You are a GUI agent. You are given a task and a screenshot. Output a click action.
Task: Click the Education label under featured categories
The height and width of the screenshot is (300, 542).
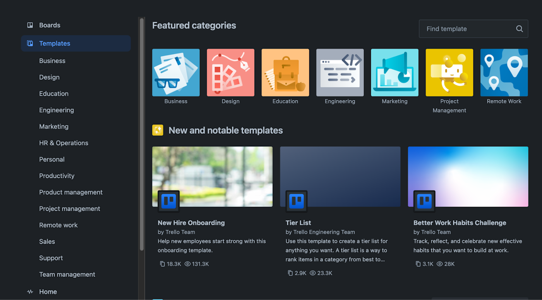pos(285,102)
